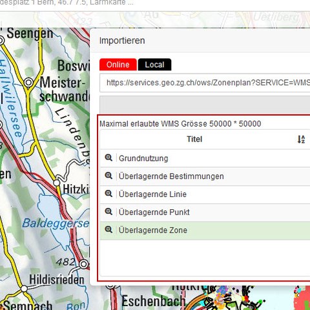
Task: Select the Überlagernde Zone row
Action: click(205, 231)
